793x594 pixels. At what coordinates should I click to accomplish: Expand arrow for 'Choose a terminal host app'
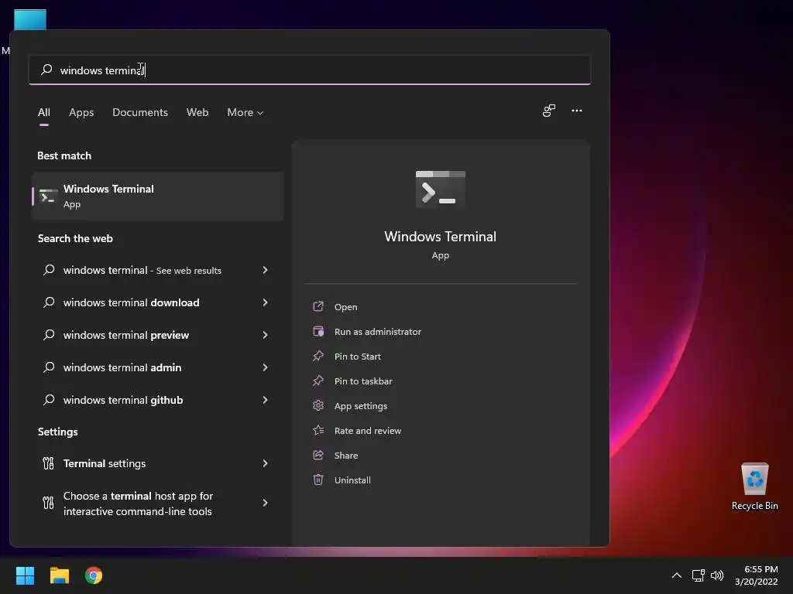click(x=265, y=503)
